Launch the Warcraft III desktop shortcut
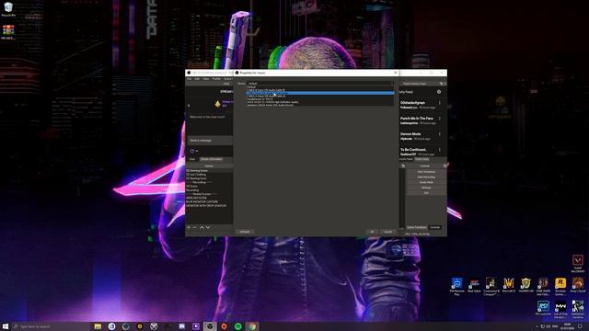The width and height of the screenshot is (589, 331). click(x=509, y=286)
